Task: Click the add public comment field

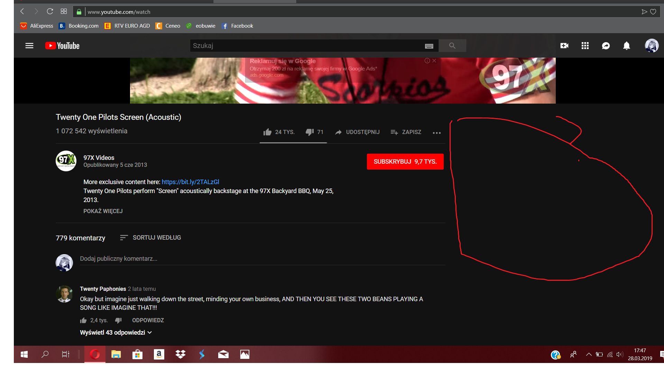Action: coord(262,259)
